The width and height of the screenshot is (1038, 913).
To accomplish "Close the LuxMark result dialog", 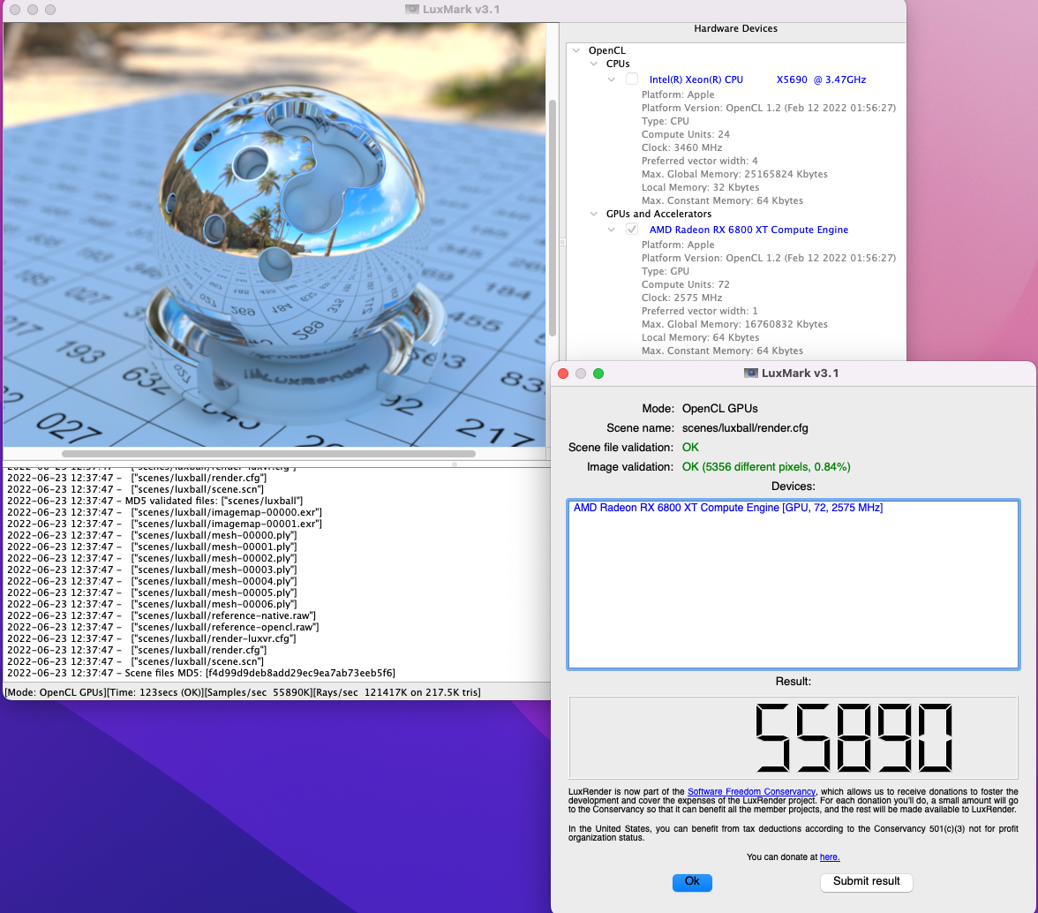I will (x=563, y=373).
